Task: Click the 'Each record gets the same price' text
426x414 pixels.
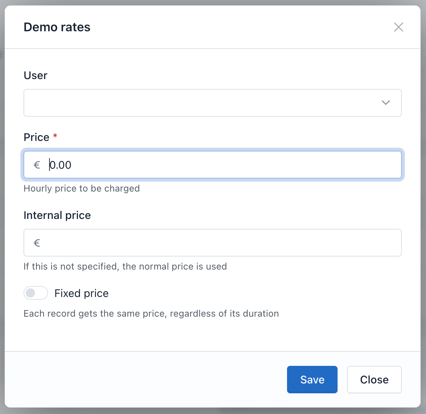Action: (x=151, y=313)
